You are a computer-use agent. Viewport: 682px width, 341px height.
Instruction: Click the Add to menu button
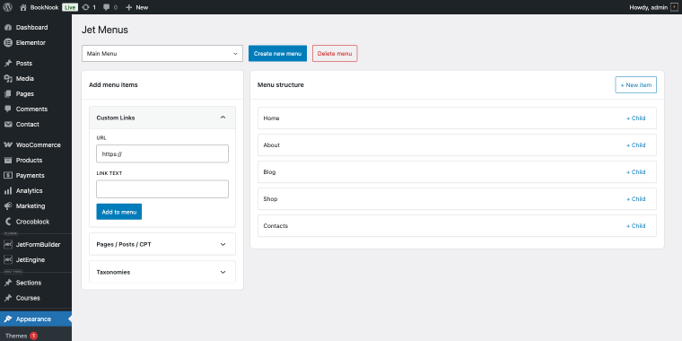coord(118,212)
